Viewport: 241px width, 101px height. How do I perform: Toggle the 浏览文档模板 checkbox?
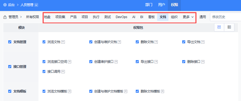tap(44, 91)
